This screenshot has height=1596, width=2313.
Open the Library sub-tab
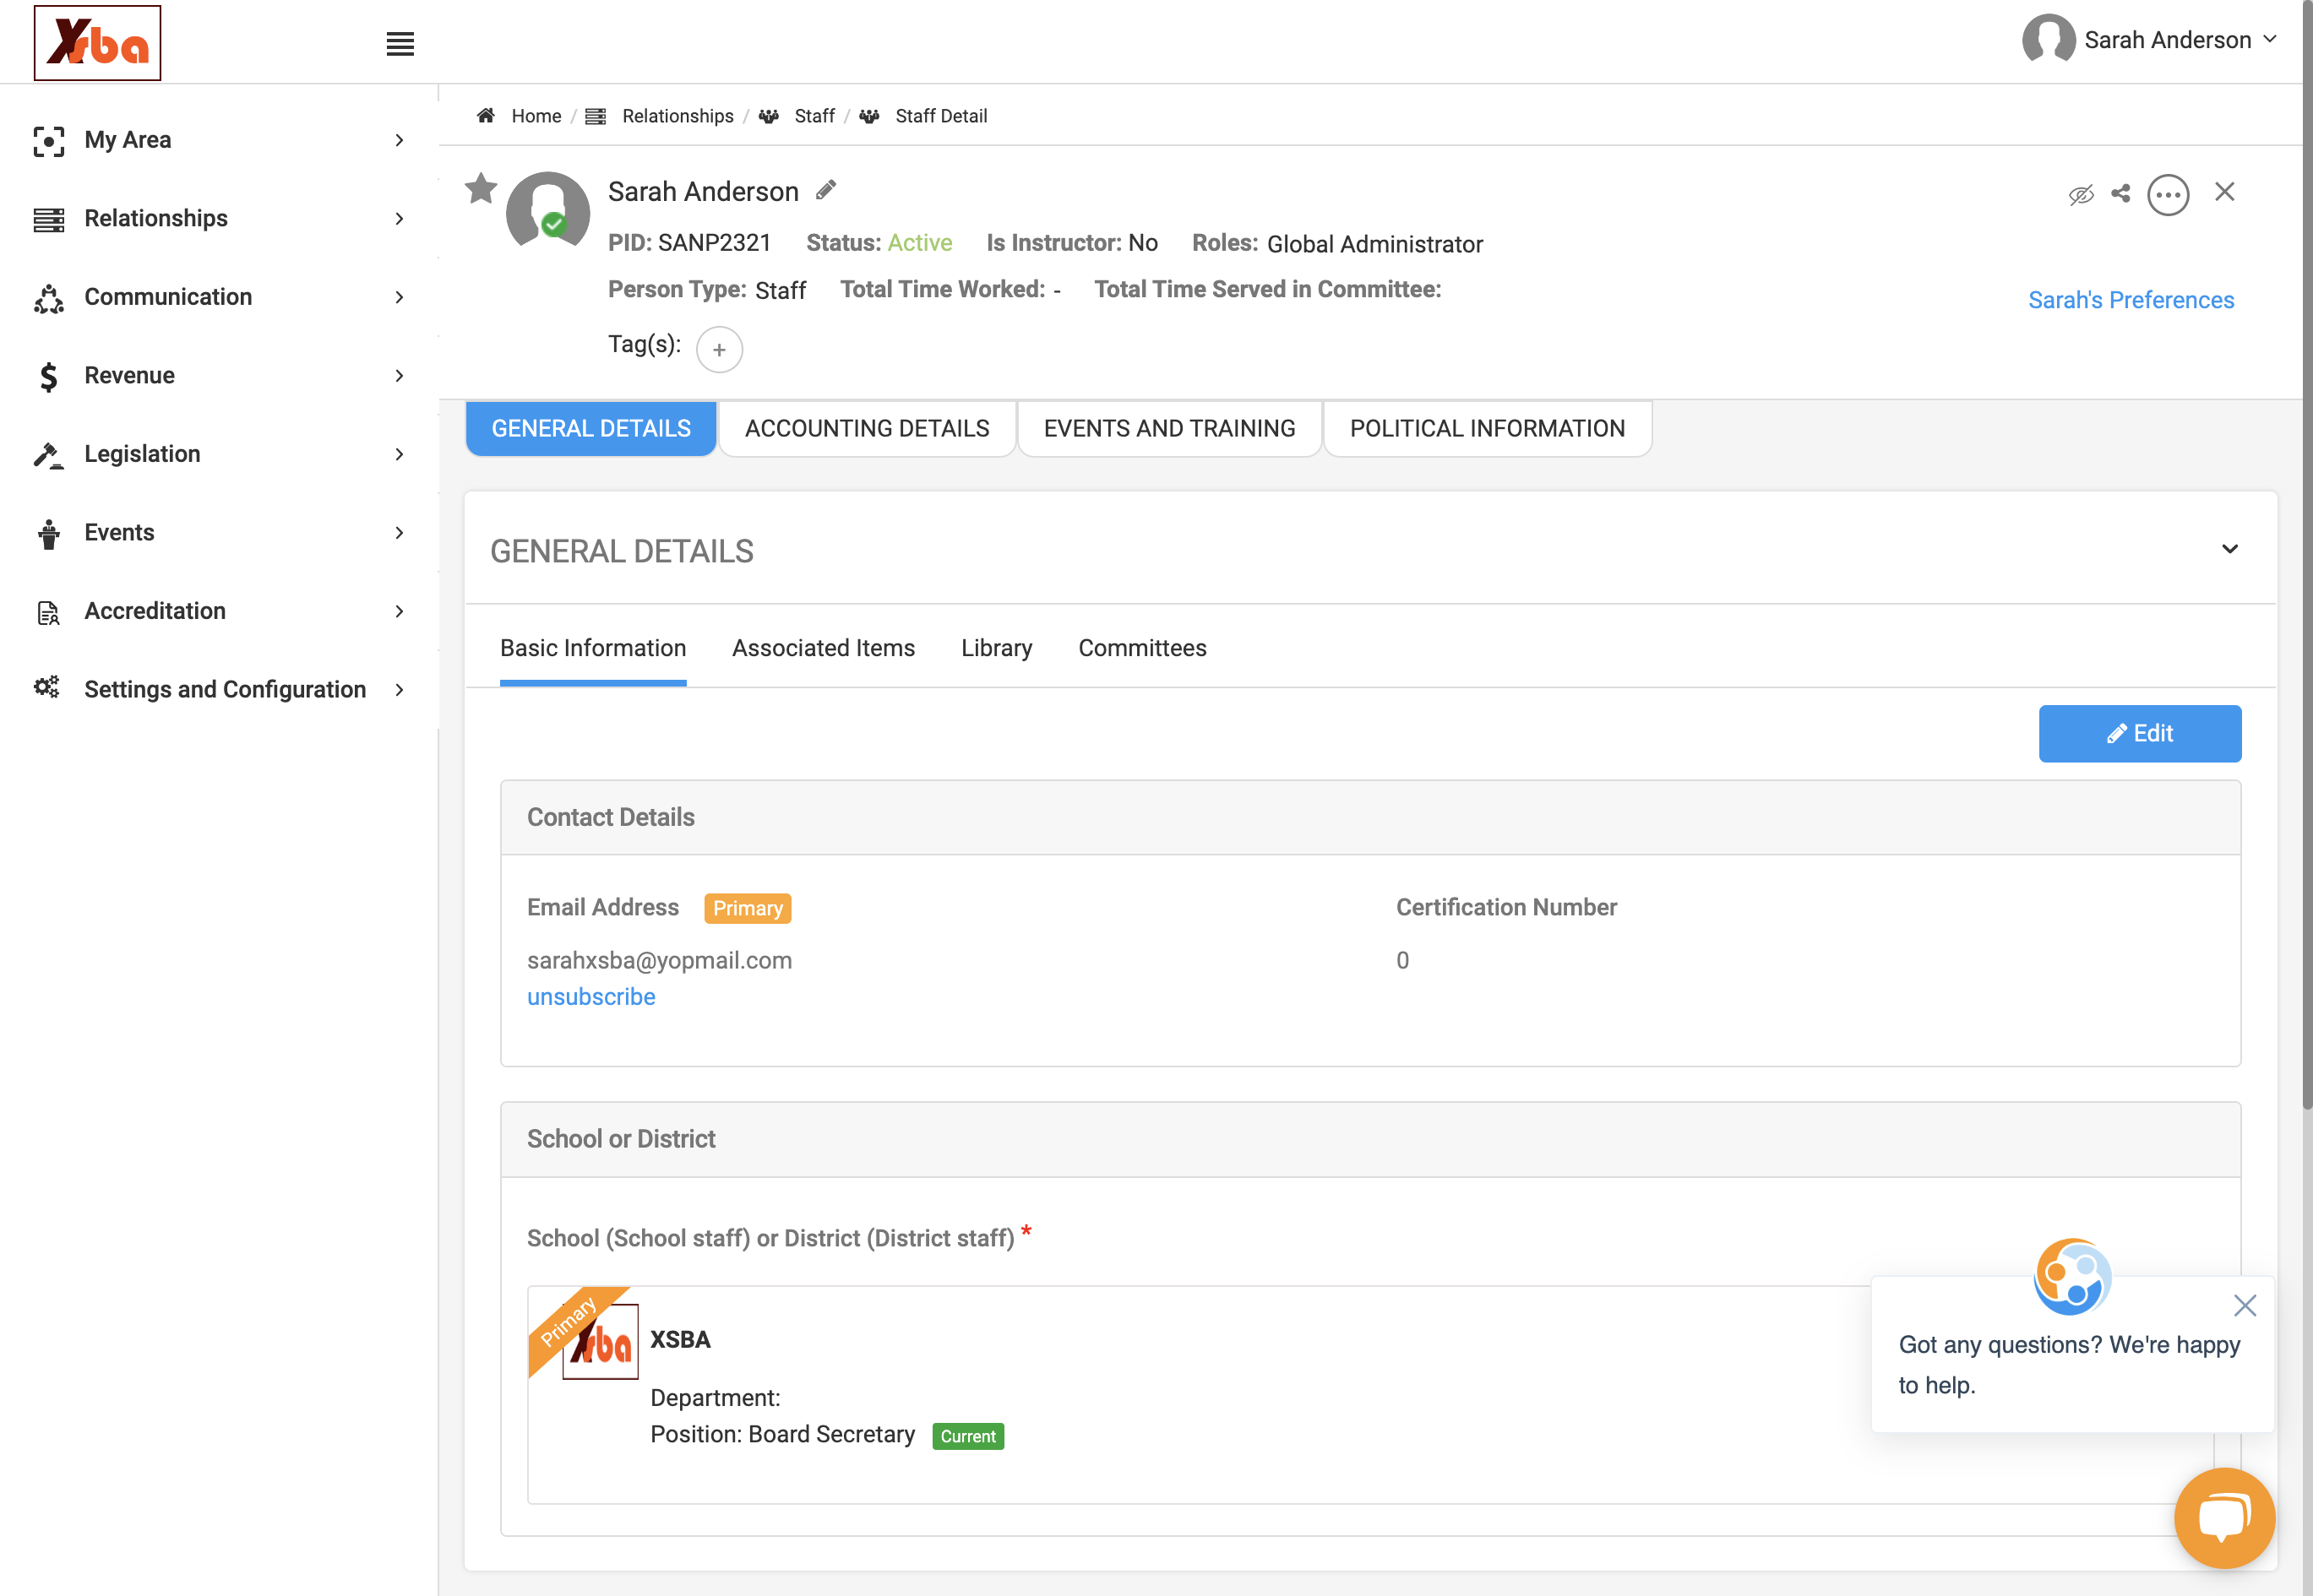(997, 648)
